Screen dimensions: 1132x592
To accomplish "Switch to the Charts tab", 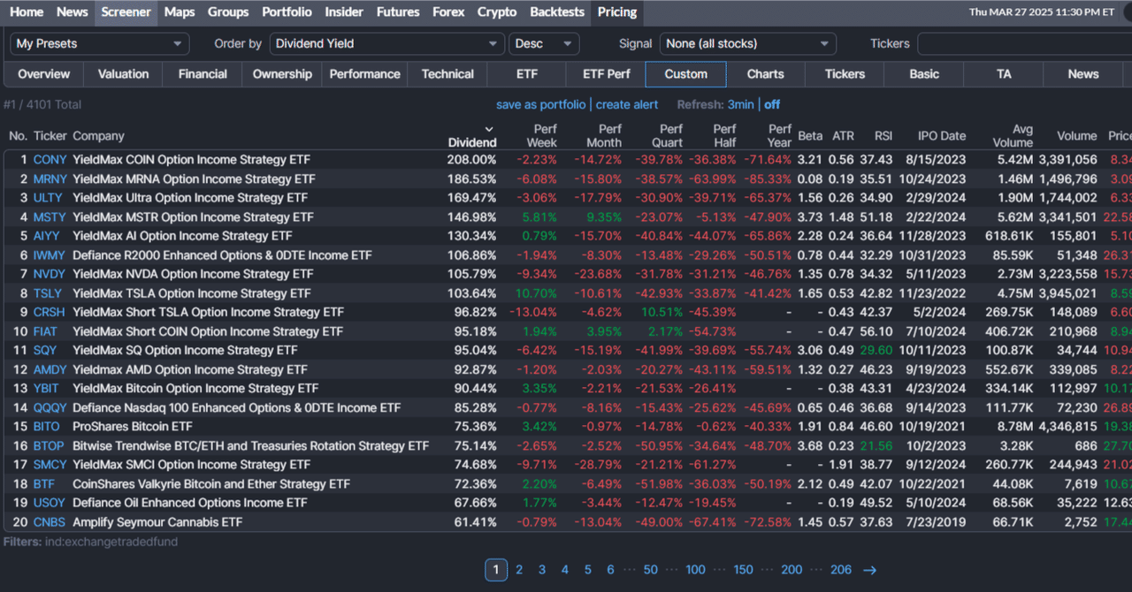I will click(x=764, y=74).
